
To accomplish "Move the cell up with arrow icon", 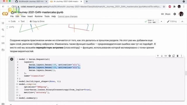I will point(158,56).
